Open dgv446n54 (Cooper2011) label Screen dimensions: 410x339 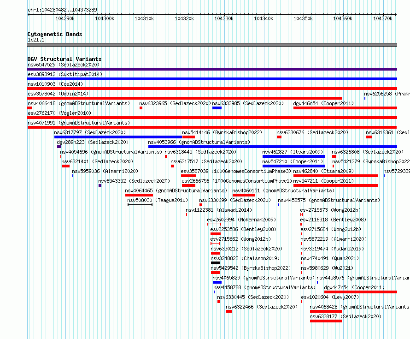point(323,103)
